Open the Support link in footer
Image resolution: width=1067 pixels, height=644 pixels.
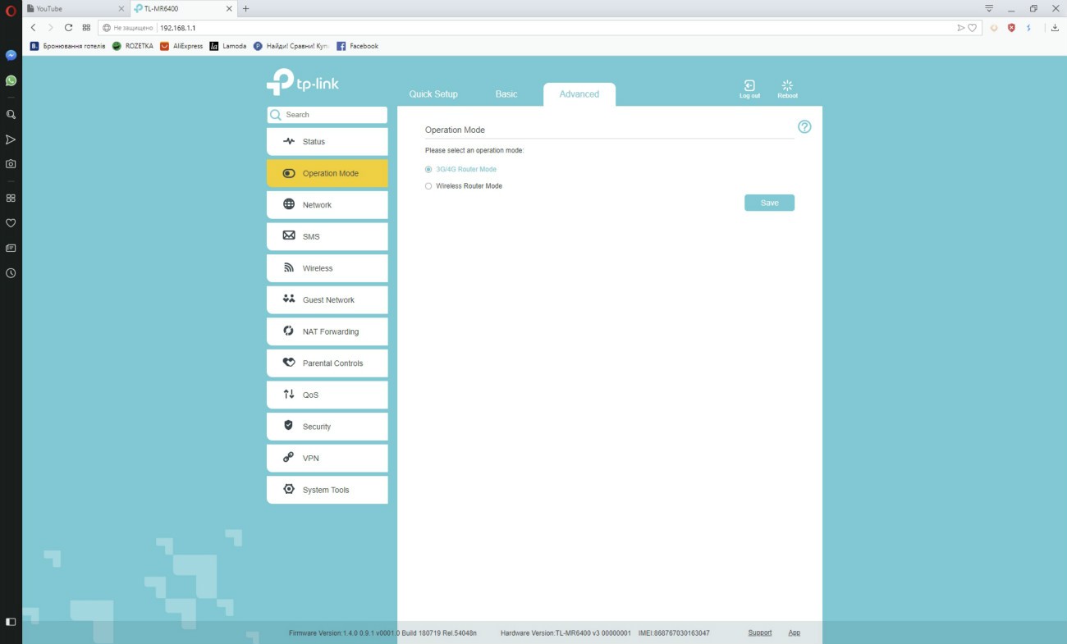759,633
